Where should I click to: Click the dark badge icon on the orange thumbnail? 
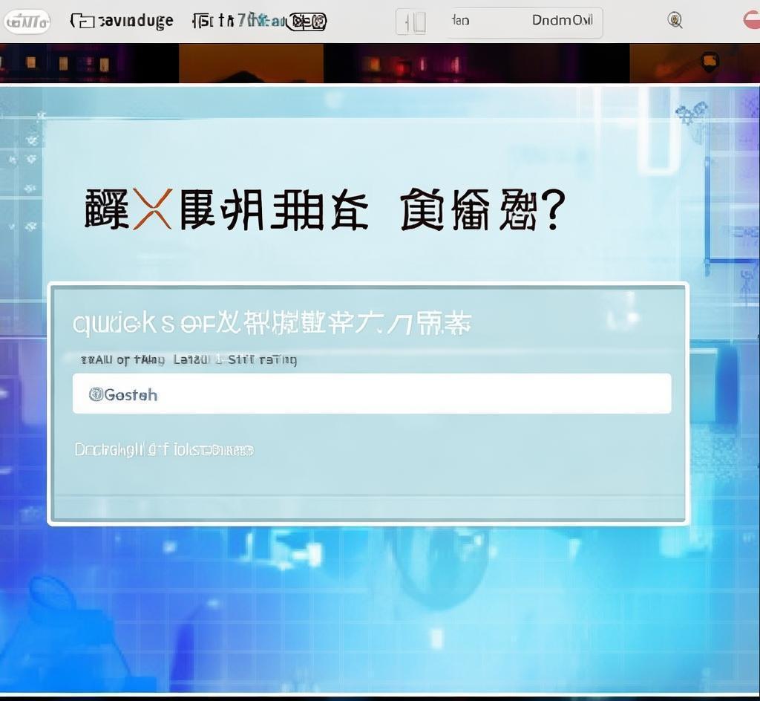710,61
